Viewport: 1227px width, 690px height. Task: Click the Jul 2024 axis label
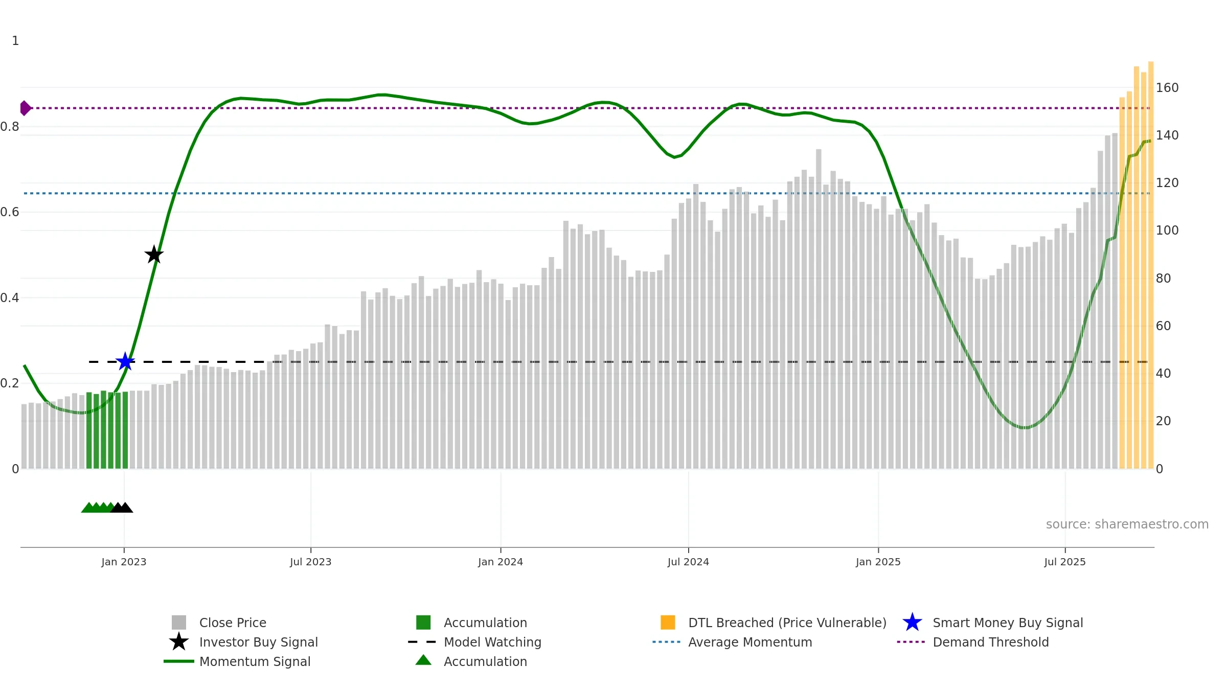click(688, 562)
